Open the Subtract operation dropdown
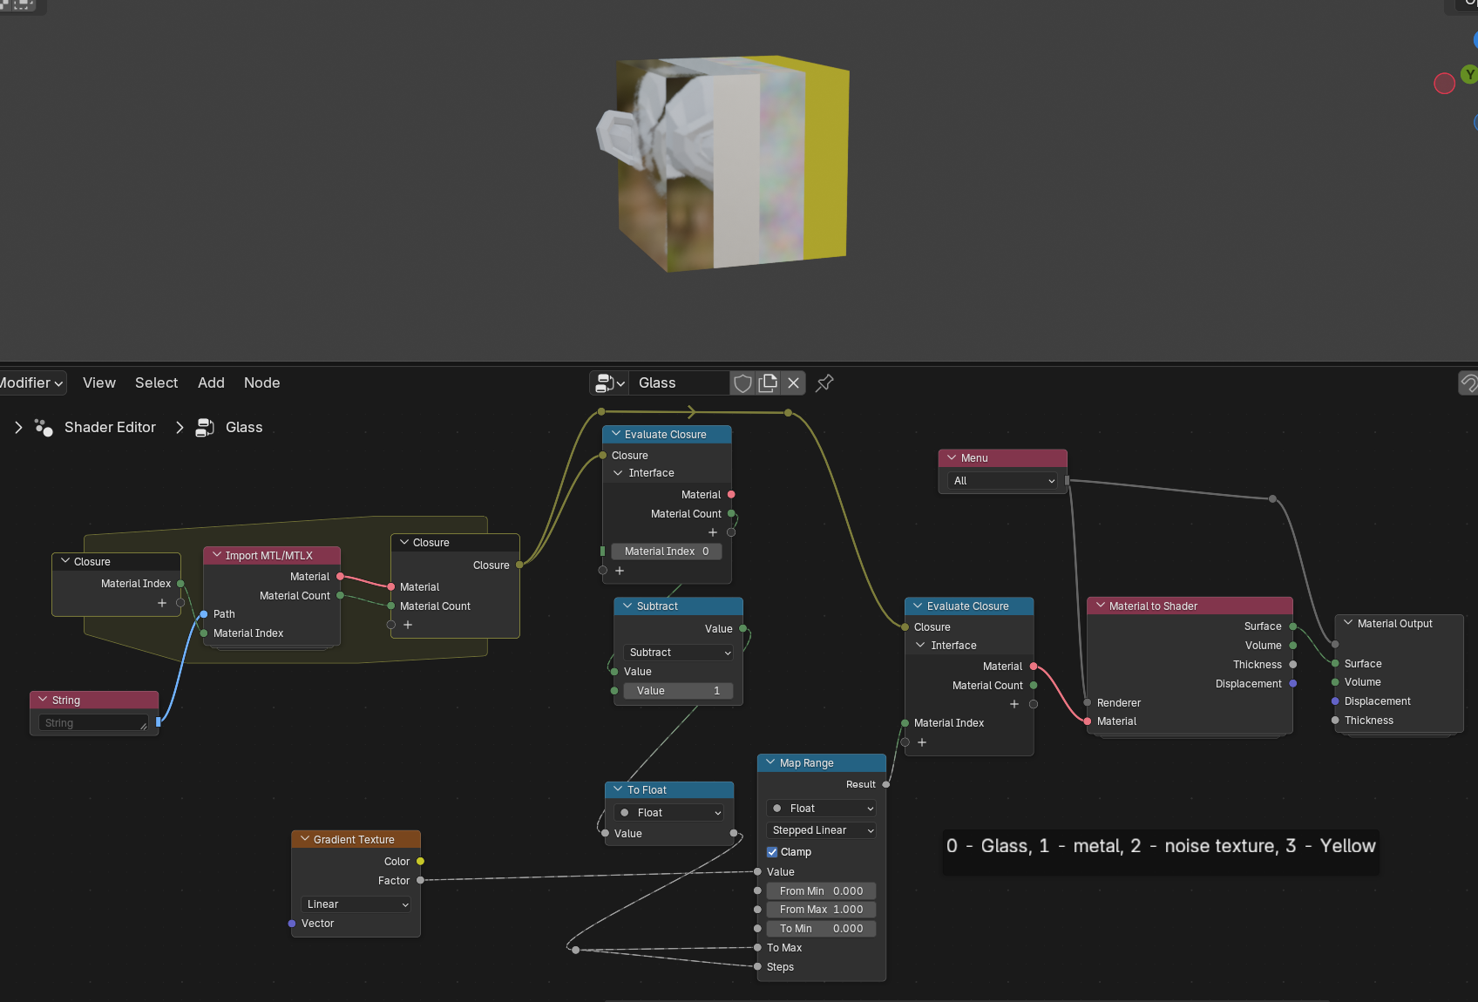 (x=679, y=653)
